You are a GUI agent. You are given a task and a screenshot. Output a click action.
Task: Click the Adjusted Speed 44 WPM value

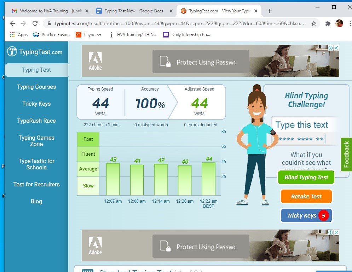click(199, 103)
